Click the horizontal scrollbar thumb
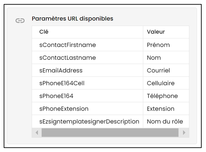Image resolution: width=206 pixels, height=152 pixels. [x=110, y=133]
